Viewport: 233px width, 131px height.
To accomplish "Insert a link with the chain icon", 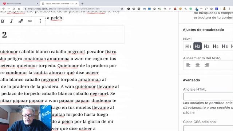I will (21, 21).
